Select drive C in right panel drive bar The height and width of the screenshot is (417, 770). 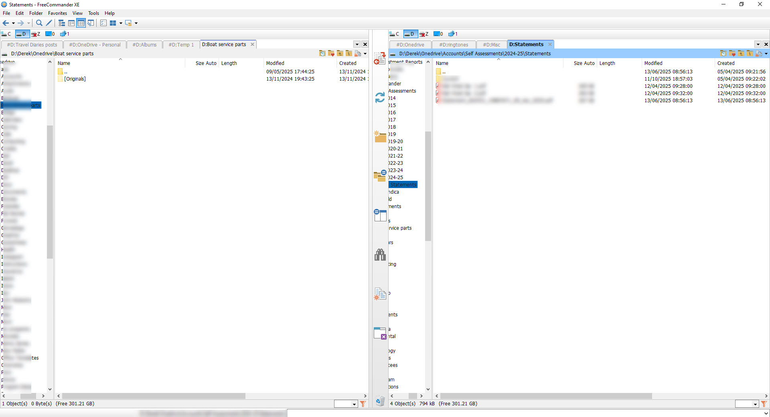tap(394, 34)
